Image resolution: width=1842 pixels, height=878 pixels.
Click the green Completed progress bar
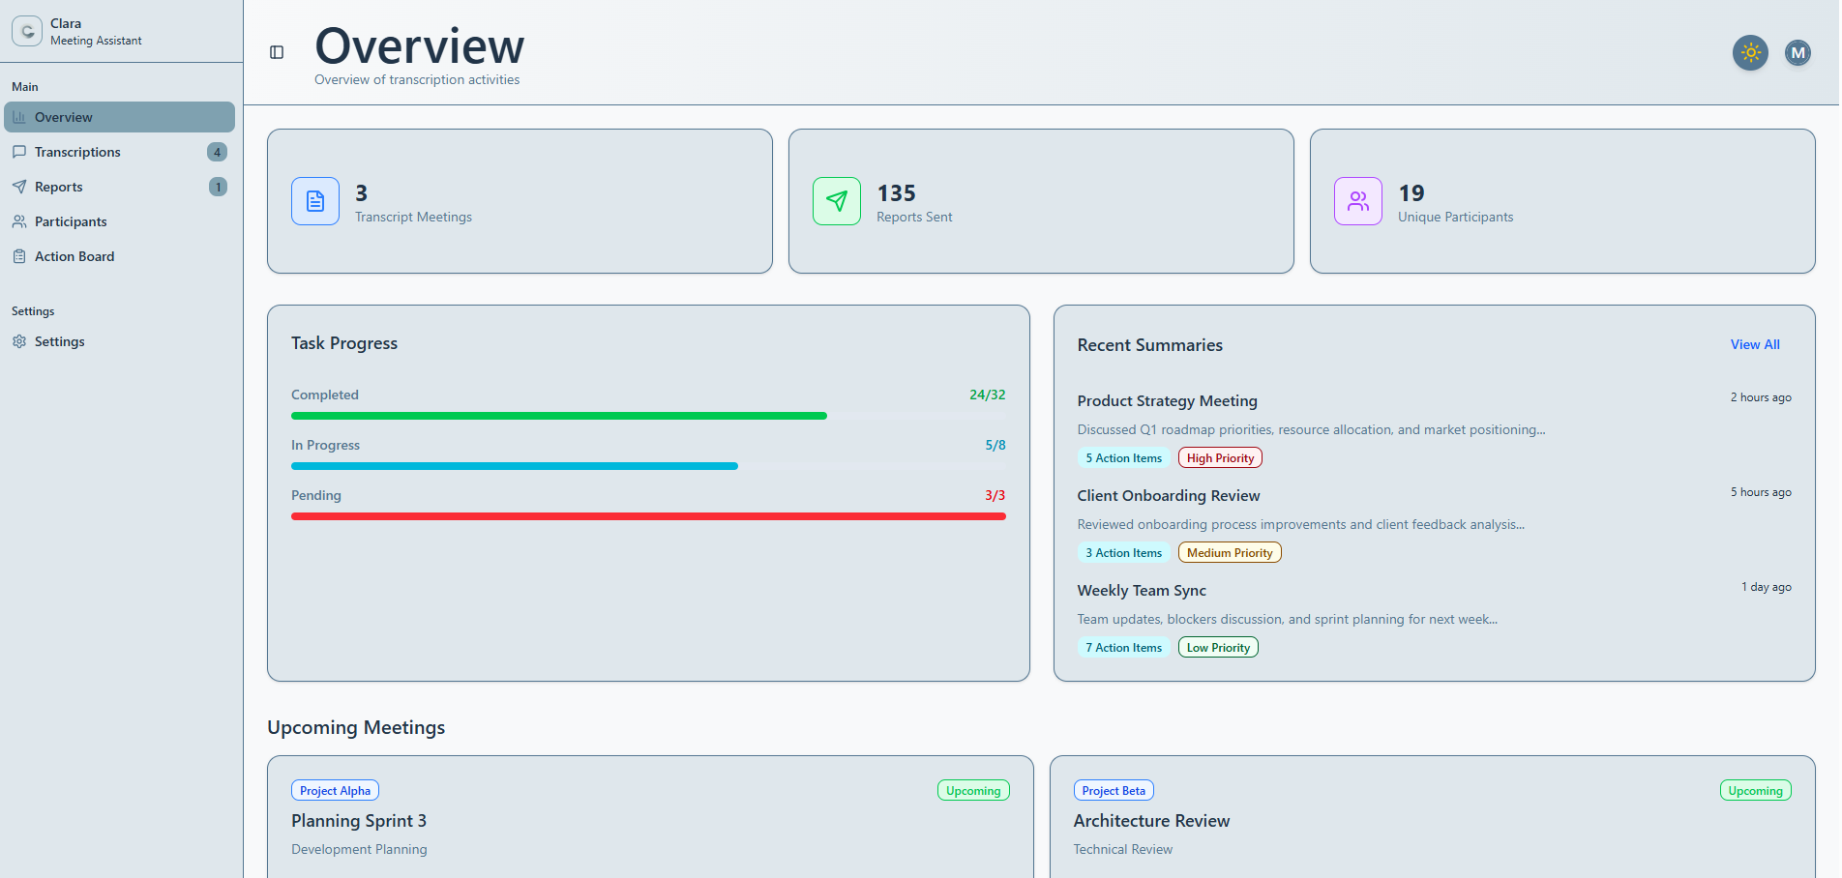(x=559, y=416)
